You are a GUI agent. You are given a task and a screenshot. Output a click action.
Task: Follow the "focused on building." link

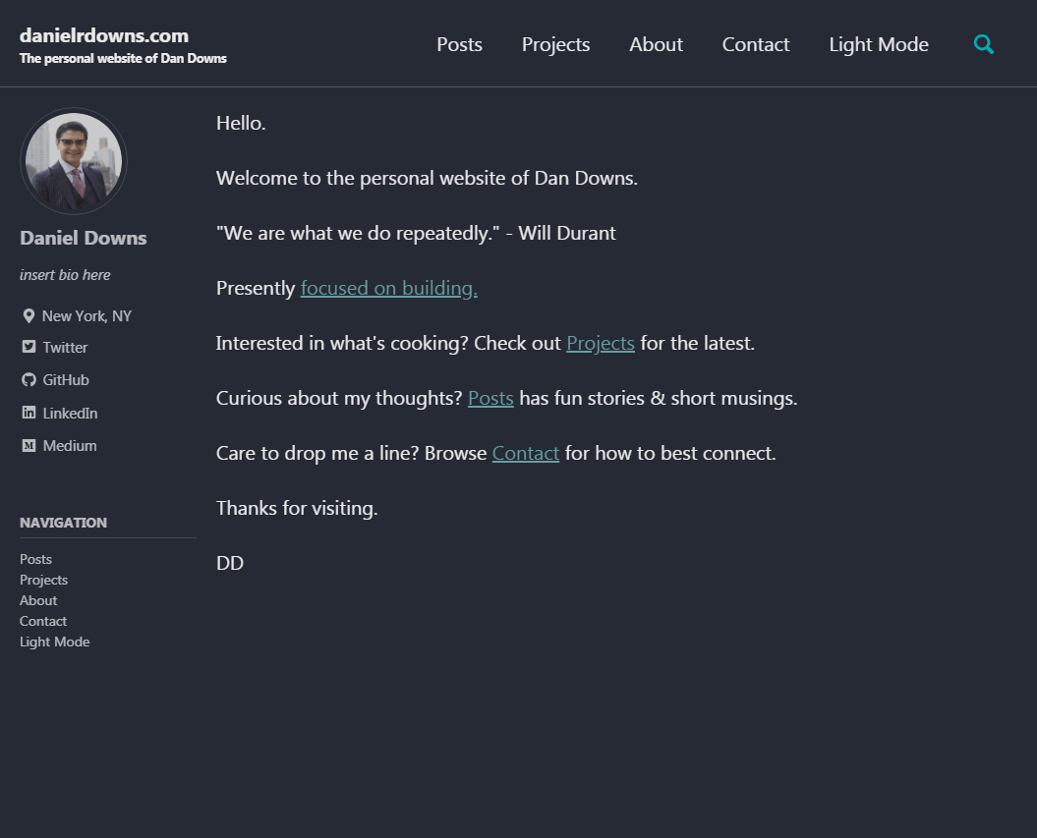click(388, 288)
